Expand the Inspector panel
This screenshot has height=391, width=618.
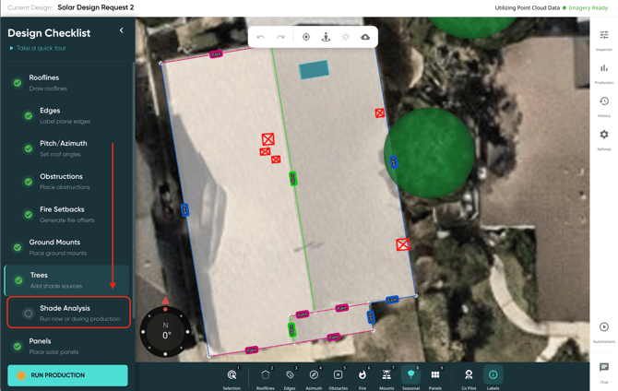point(604,38)
